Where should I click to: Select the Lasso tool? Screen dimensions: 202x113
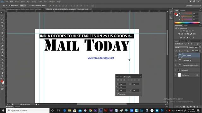coord(2,19)
